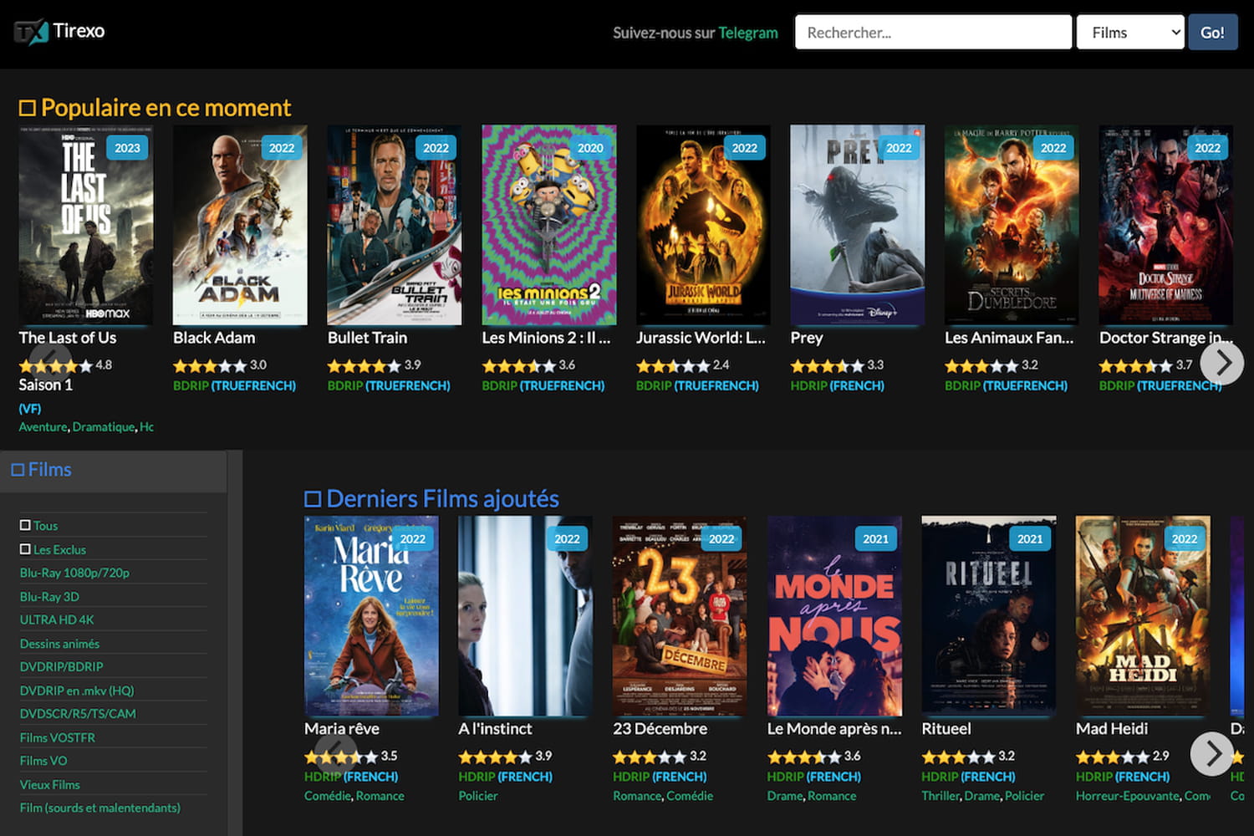This screenshot has width=1254, height=836.
Task: Open the Prey poster
Action: click(x=858, y=225)
